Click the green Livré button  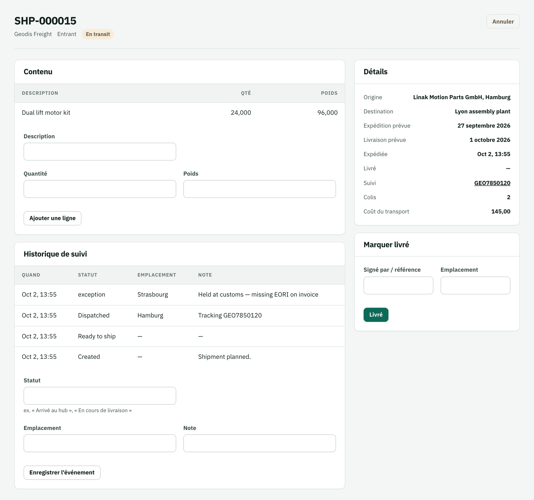point(376,315)
